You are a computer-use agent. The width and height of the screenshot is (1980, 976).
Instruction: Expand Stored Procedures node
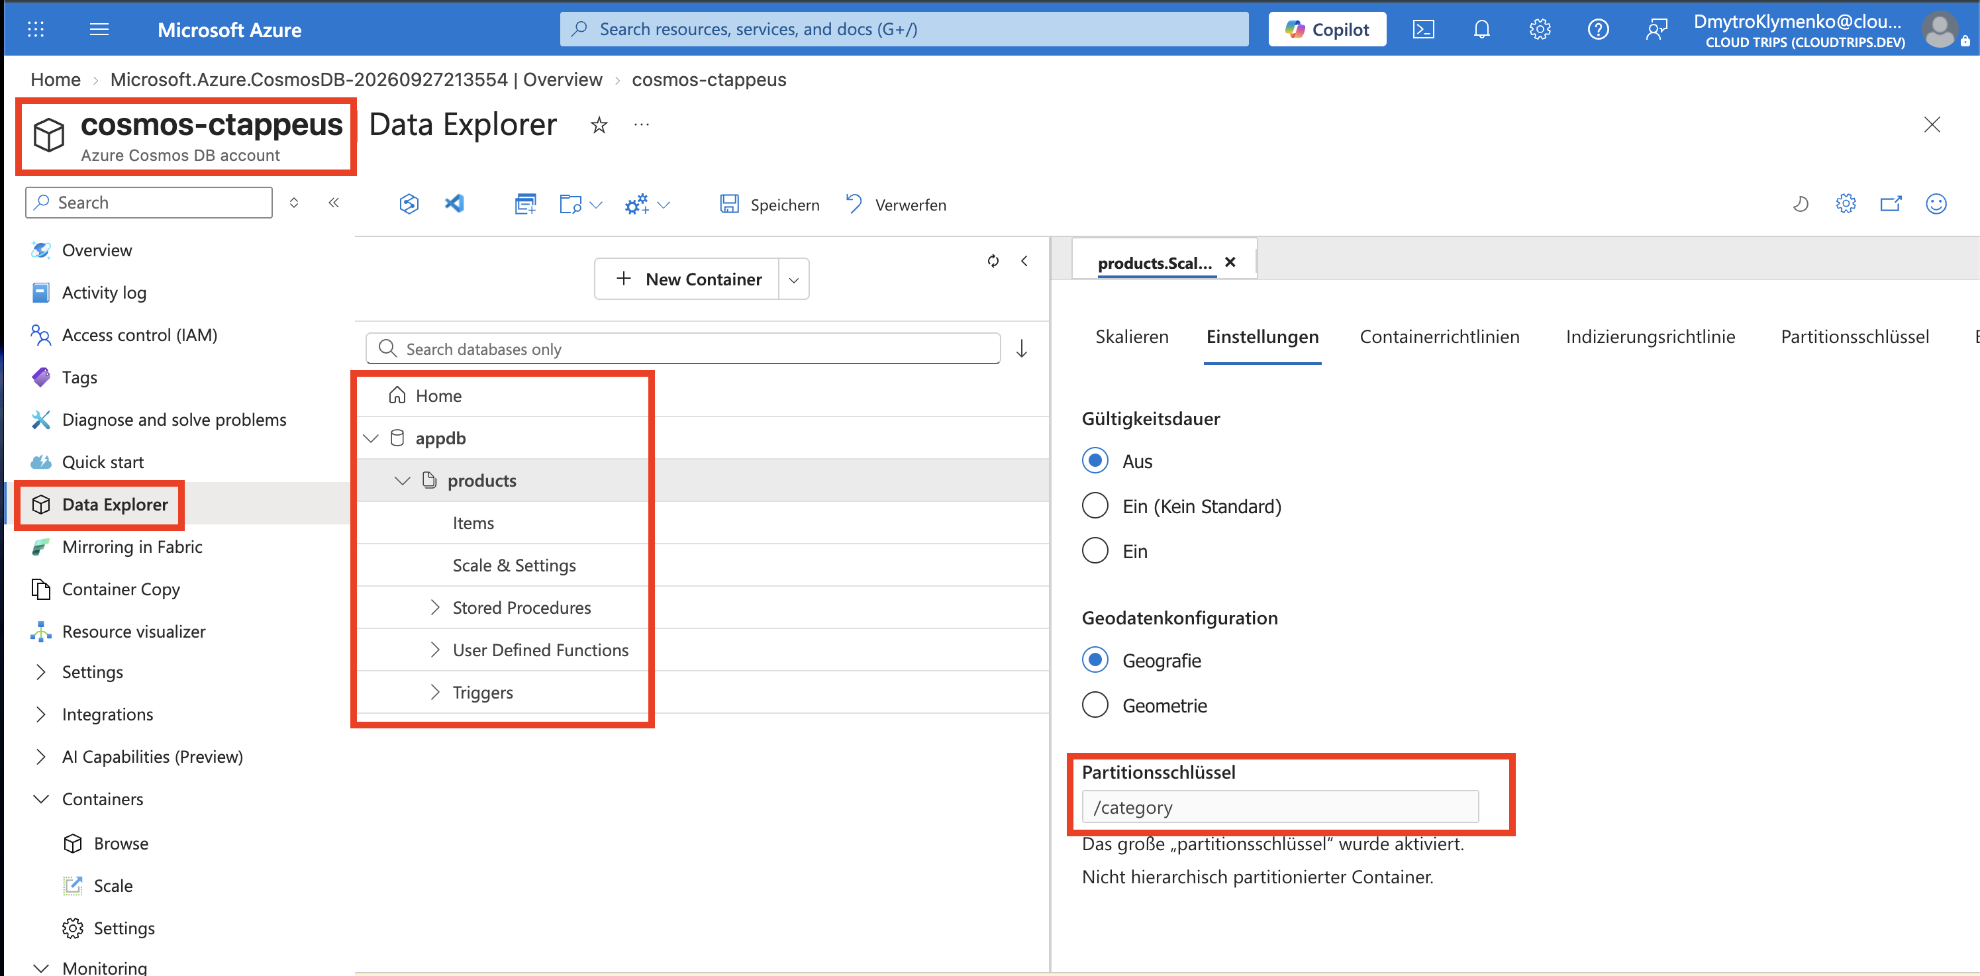(x=435, y=607)
